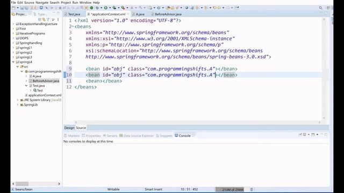This screenshot has width=344, height=193.
Task: Click the web browser globe icon
Action: 187,8
